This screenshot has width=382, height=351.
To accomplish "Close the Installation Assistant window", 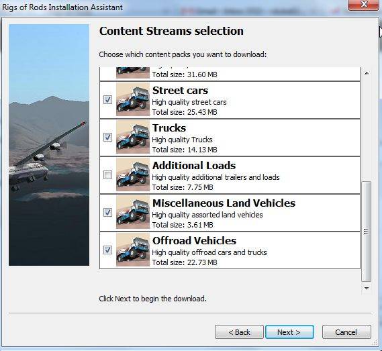I will [x=363, y=5].
